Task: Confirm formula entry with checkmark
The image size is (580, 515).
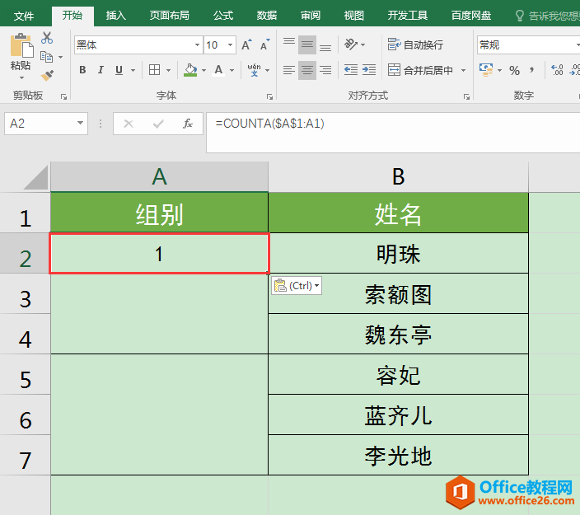Action: pos(158,124)
